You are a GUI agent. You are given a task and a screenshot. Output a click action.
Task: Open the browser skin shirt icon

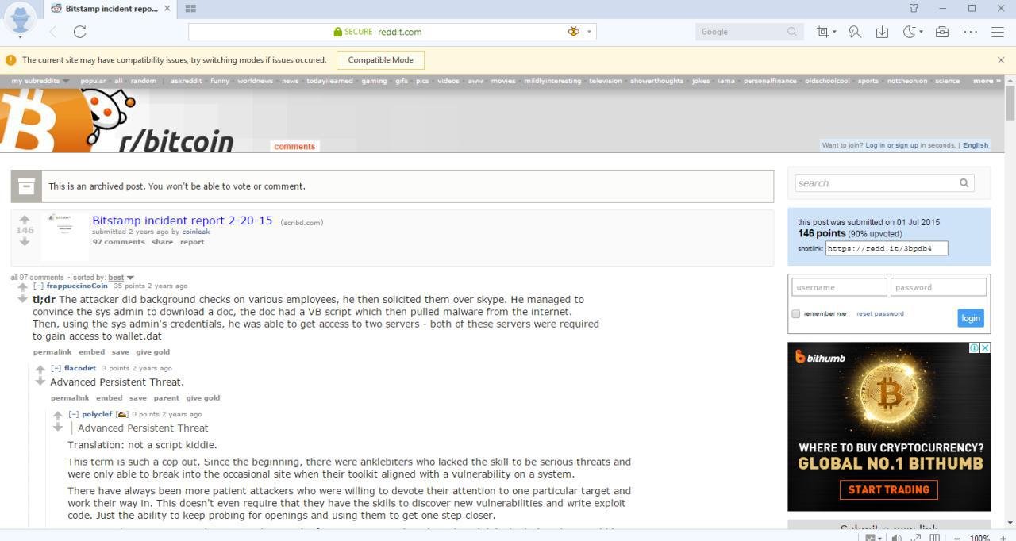pyautogui.click(x=914, y=8)
